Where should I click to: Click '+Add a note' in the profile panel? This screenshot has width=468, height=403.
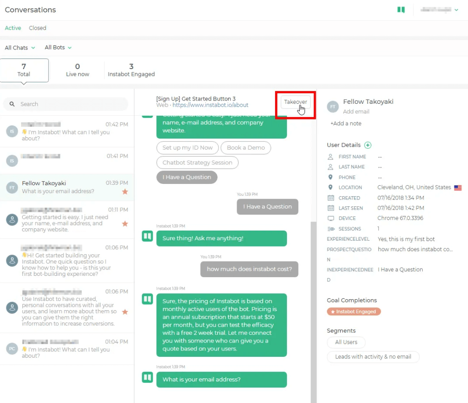346,124
